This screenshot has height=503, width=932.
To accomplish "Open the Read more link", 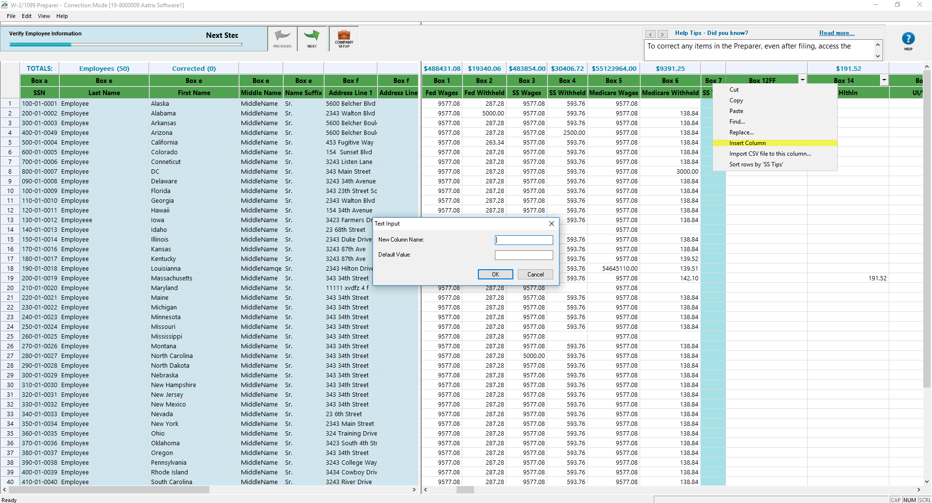I will click(836, 33).
